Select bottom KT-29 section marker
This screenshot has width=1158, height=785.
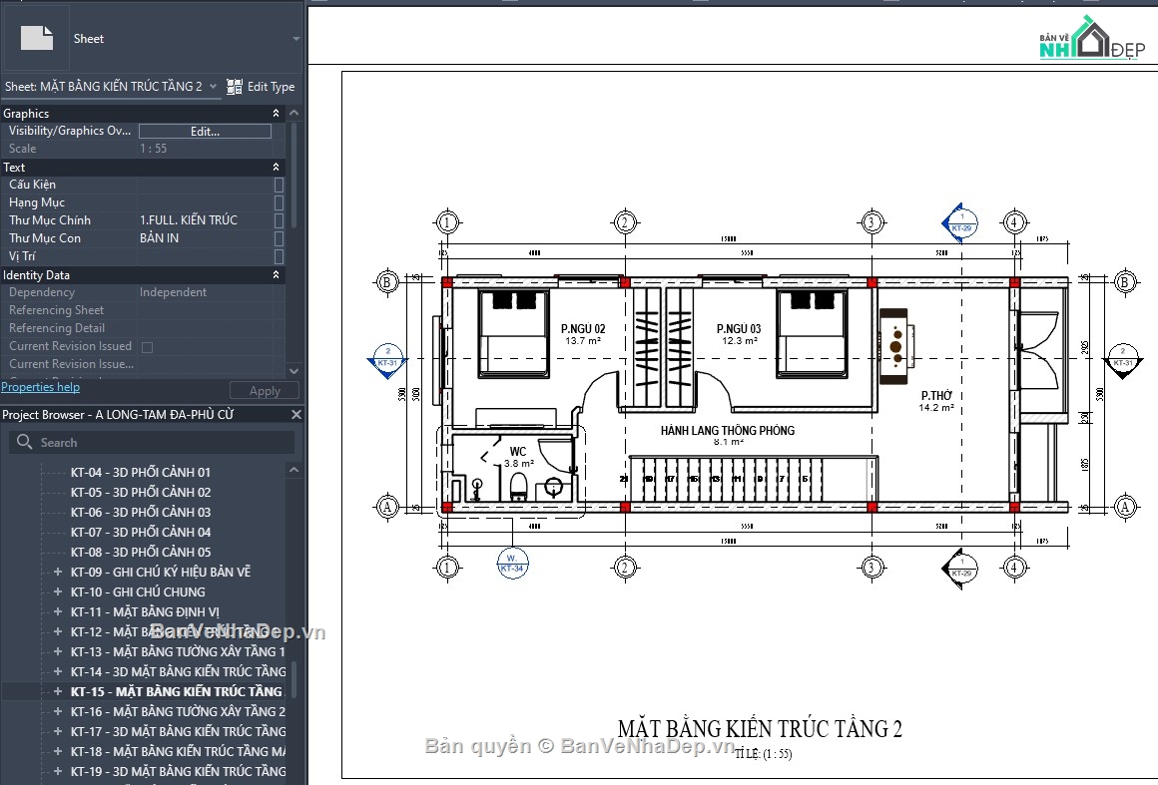960,569
